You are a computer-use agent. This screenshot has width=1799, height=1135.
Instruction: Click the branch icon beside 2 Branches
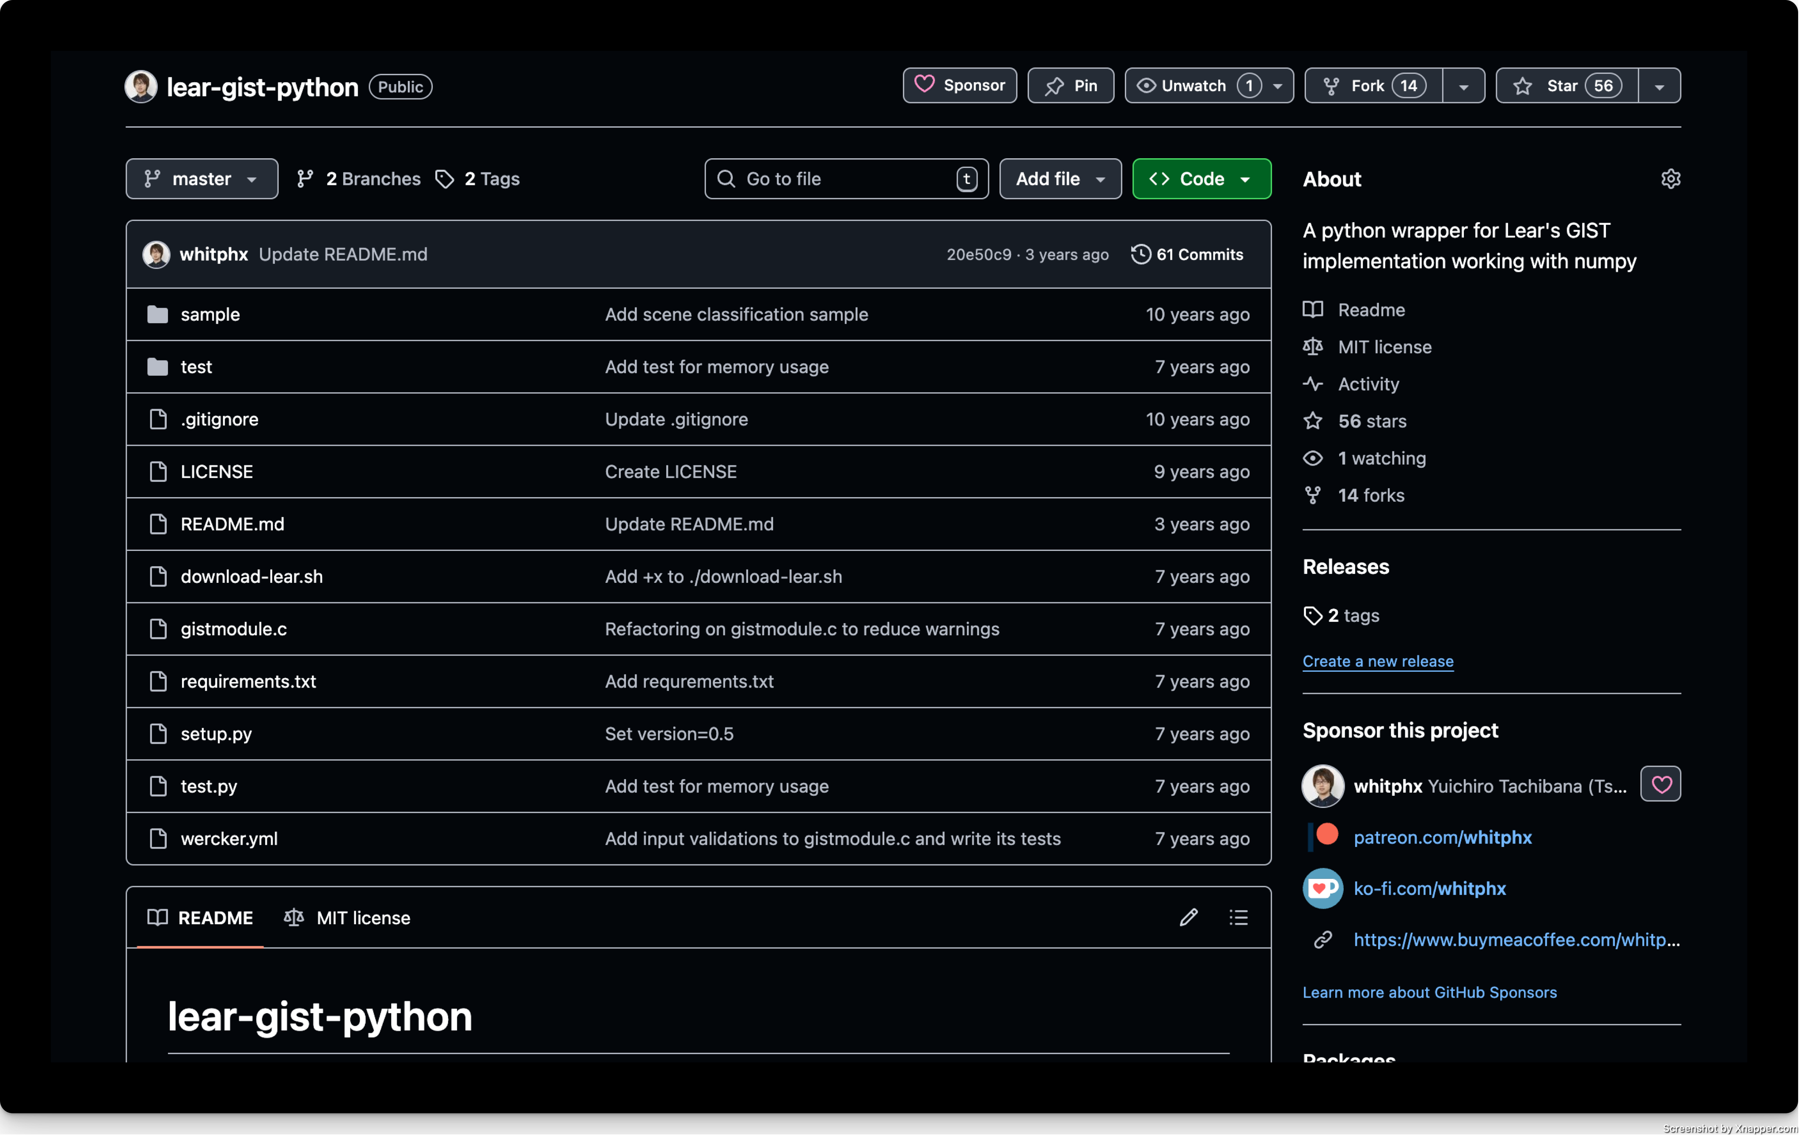pos(305,179)
